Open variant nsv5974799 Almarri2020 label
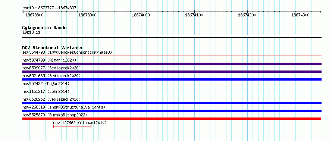 coord(49,60)
